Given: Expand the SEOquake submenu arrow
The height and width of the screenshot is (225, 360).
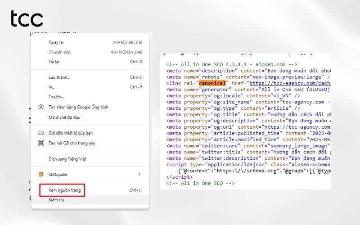Looking at the screenshot, I should (x=139, y=174).
